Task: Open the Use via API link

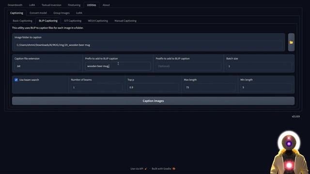Action: 139,169
